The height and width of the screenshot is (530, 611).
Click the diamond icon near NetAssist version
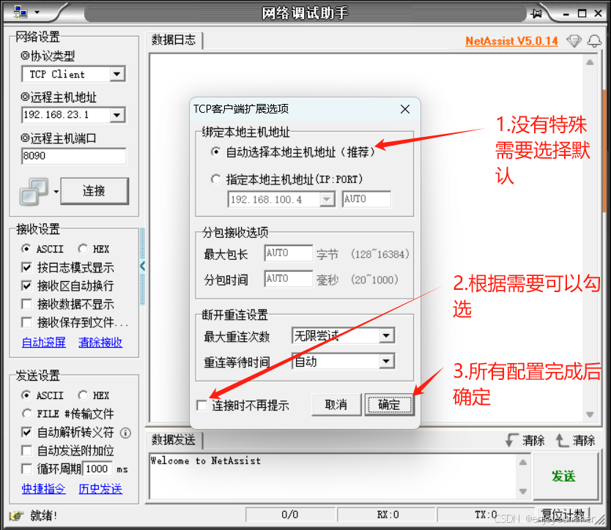click(x=574, y=41)
